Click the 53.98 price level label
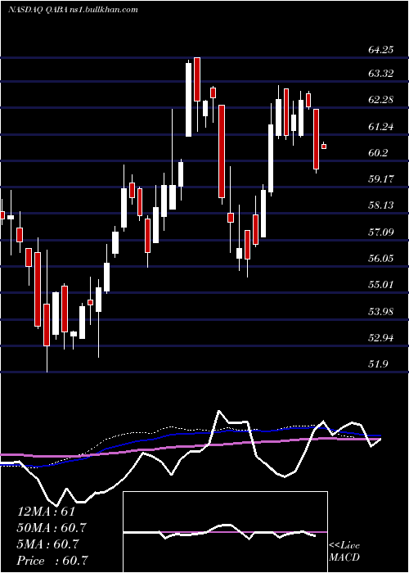The width and height of the screenshot is (409, 573). [381, 311]
